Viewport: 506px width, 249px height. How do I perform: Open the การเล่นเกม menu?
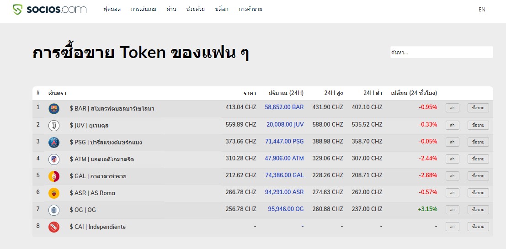click(x=144, y=9)
